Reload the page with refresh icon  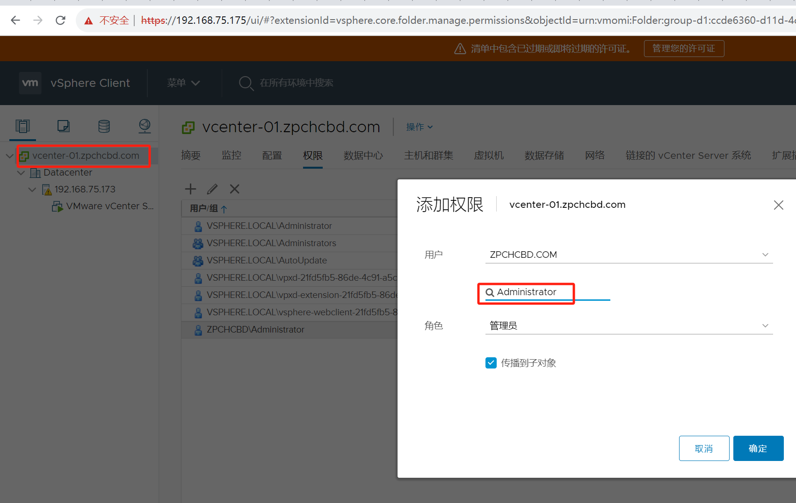tap(60, 20)
